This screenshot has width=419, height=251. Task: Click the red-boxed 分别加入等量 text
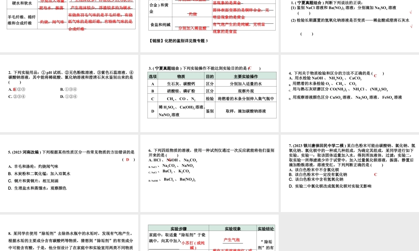53,2
